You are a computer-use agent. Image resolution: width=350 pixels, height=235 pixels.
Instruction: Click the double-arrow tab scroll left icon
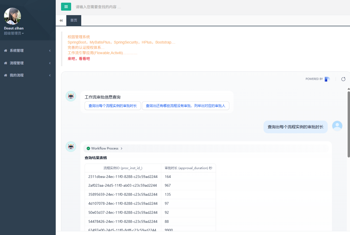pyautogui.click(x=61, y=20)
